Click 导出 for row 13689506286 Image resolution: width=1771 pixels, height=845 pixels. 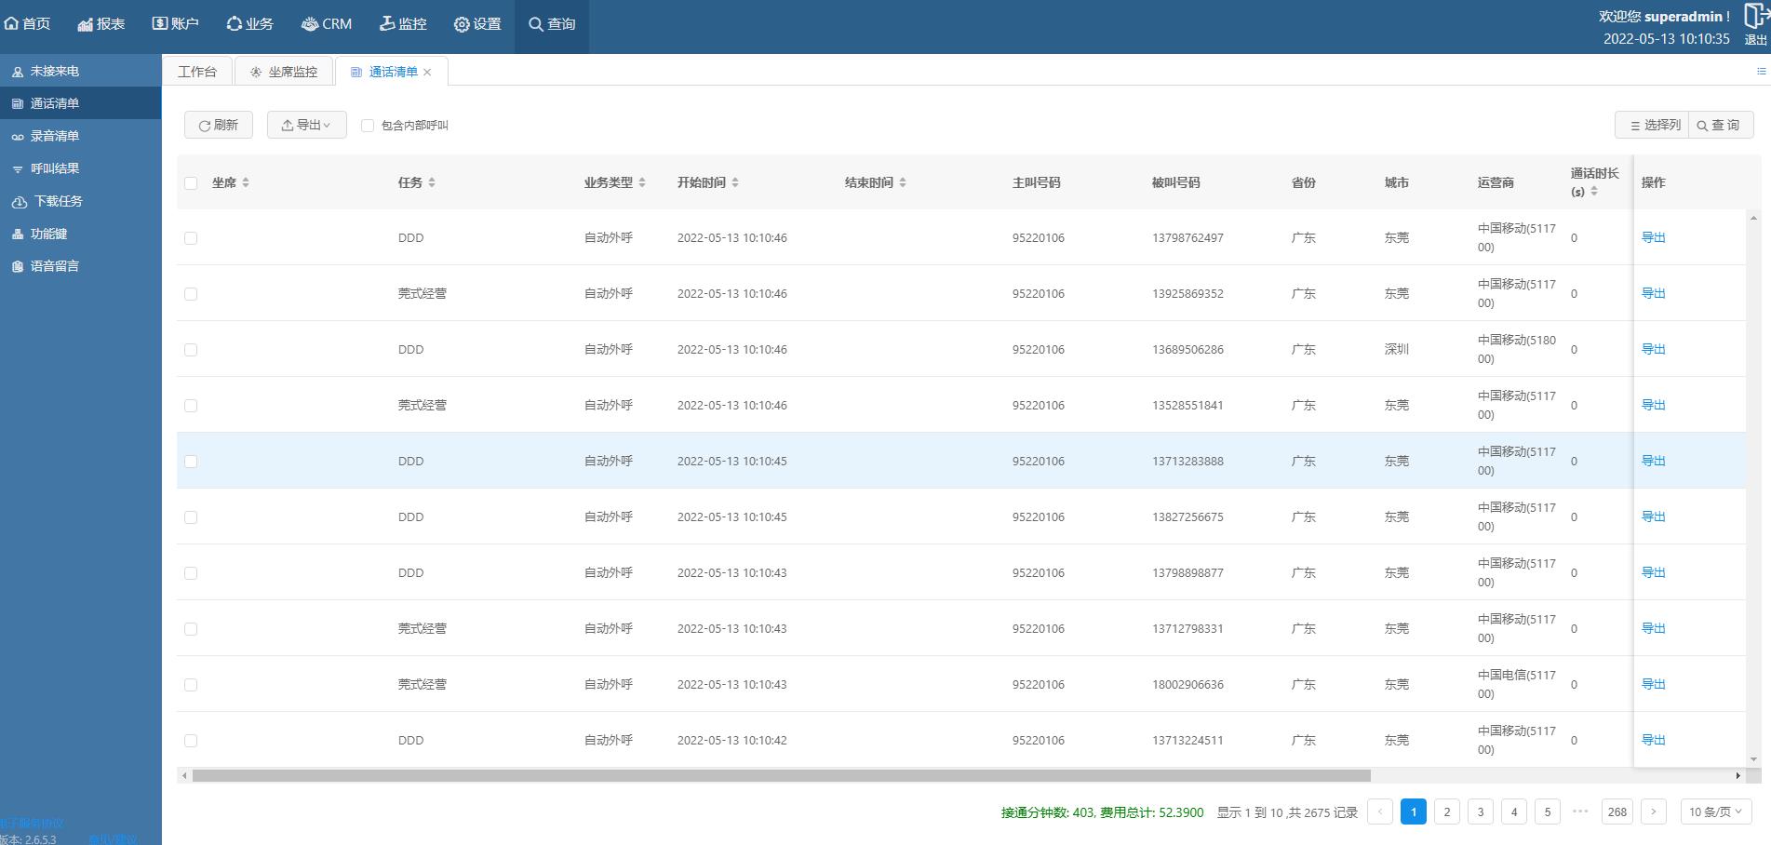point(1653,349)
